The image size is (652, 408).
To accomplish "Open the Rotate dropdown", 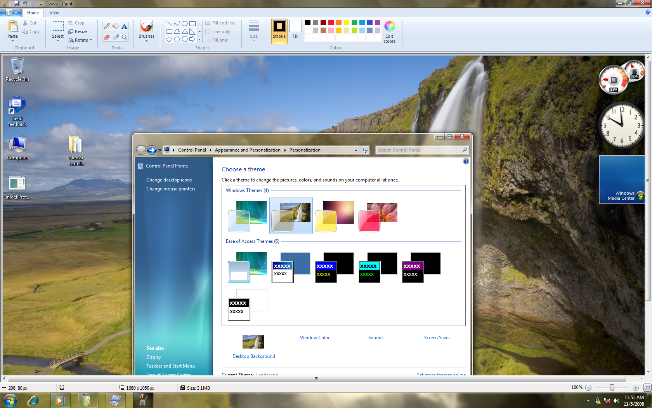I will click(80, 40).
